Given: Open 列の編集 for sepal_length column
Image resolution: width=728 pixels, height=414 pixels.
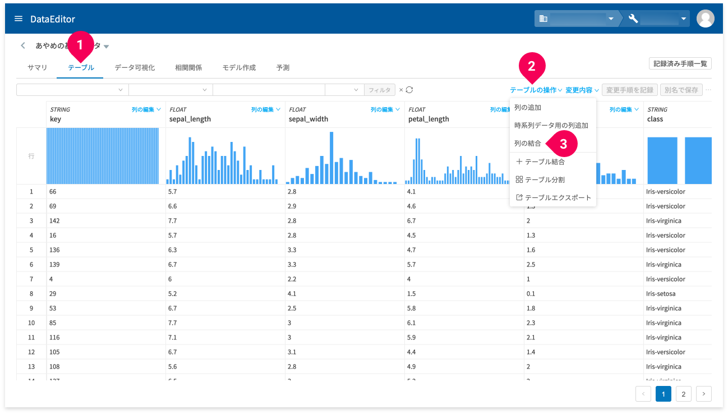Looking at the screenshot, I should [266, 109].
